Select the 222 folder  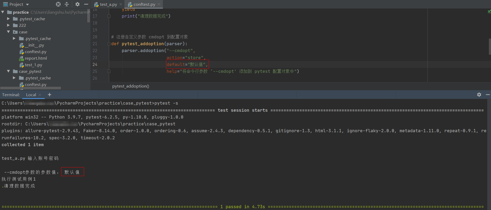point(22,25)
